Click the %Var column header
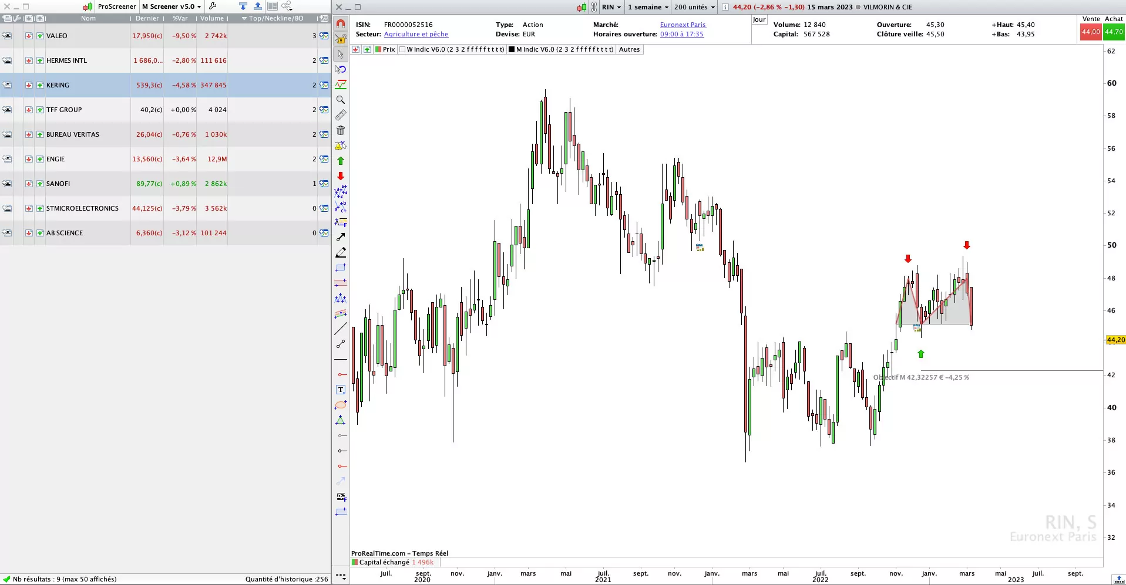This screenshot has width=1126, height=585. [x=180, y=18]
